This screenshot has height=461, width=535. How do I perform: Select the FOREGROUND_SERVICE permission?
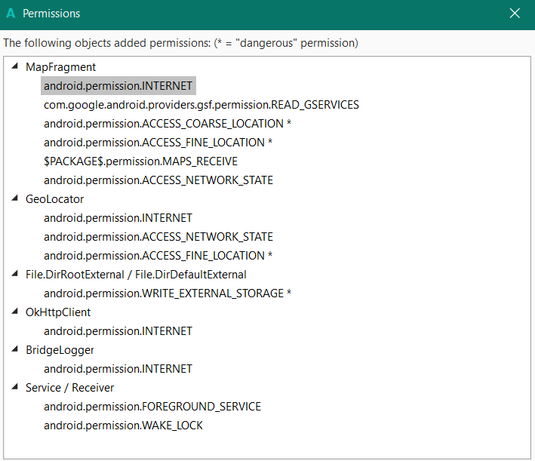coord(152,407)
